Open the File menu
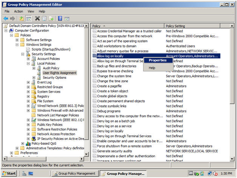 coord(7,11)
